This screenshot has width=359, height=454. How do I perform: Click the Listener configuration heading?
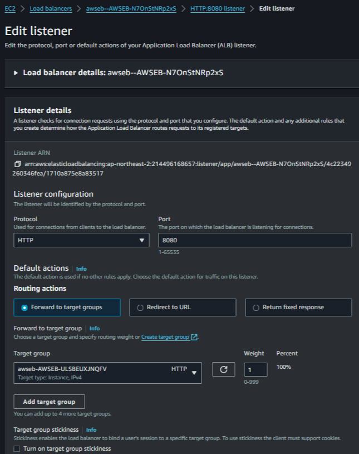pyautogui.click(x=53, y=194)
